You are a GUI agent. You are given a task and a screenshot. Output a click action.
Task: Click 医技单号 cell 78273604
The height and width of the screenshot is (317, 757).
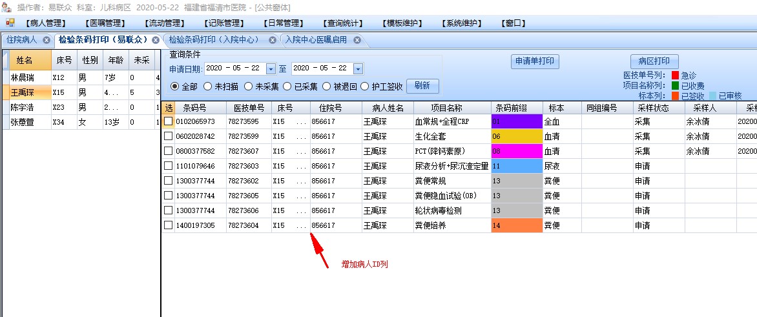[244, 225]
